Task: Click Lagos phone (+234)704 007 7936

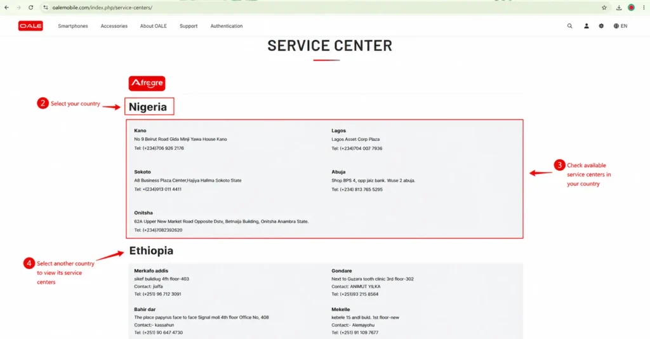Action: [x=357, y=148]
